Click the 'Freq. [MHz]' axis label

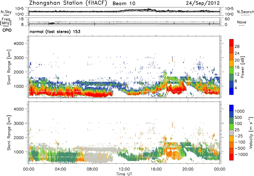pyautogui.click(x=6, y=21)
